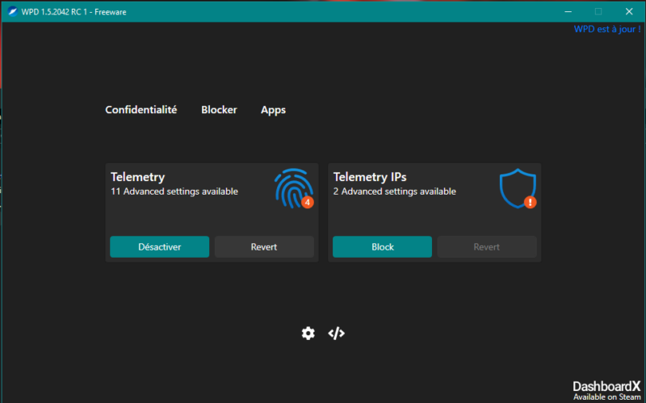Image resolution: width=646 pixels, height=403 pixels.
Task: Click the WPD logo in title bar
Action: 12,11
